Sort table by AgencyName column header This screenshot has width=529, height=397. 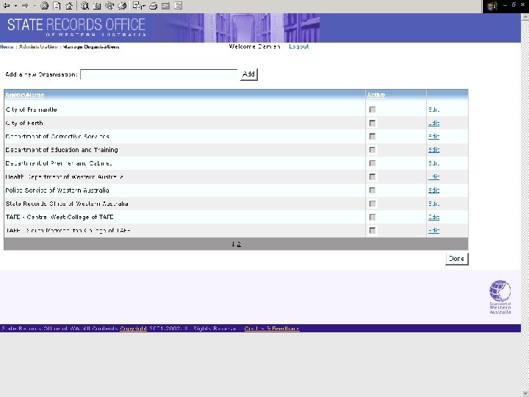pyautogui.click(x=25, y=95)
